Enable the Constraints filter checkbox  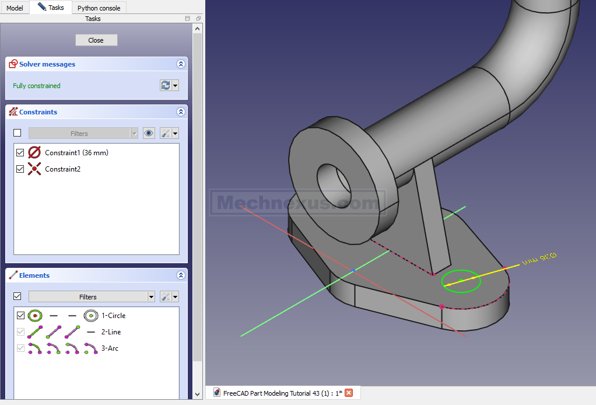(17, 133)
